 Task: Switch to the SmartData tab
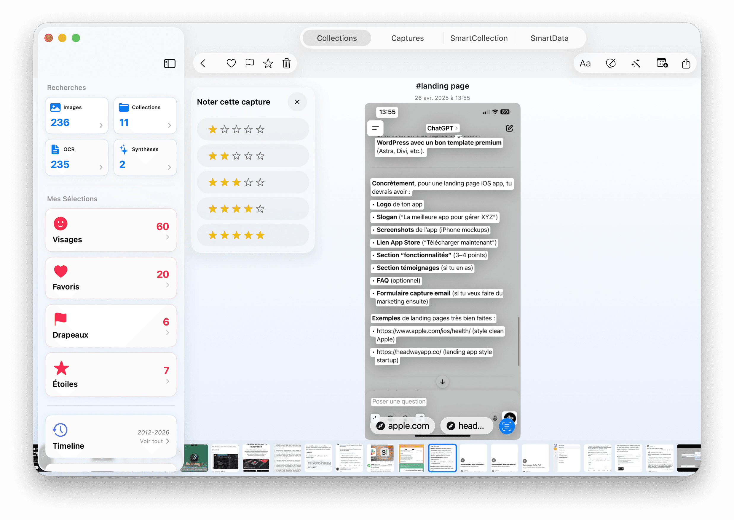click(549, 38)
